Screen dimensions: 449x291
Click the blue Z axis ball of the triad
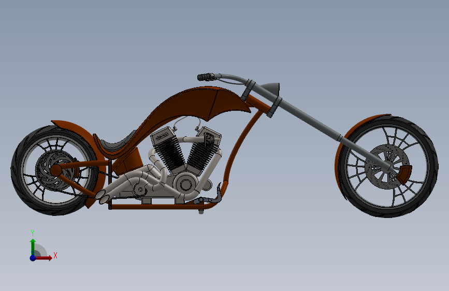click(33, 258)
